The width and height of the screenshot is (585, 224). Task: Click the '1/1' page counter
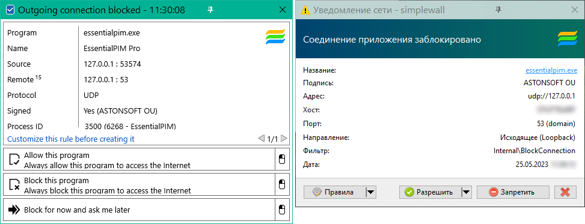[272, 139]
